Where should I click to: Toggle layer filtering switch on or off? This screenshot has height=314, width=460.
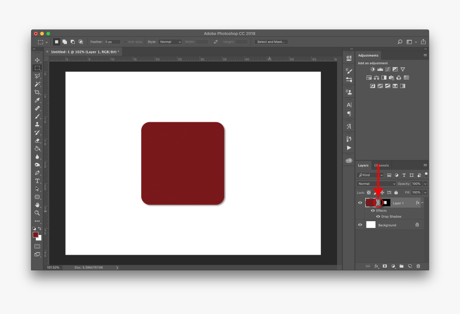(x=426, y=175)
